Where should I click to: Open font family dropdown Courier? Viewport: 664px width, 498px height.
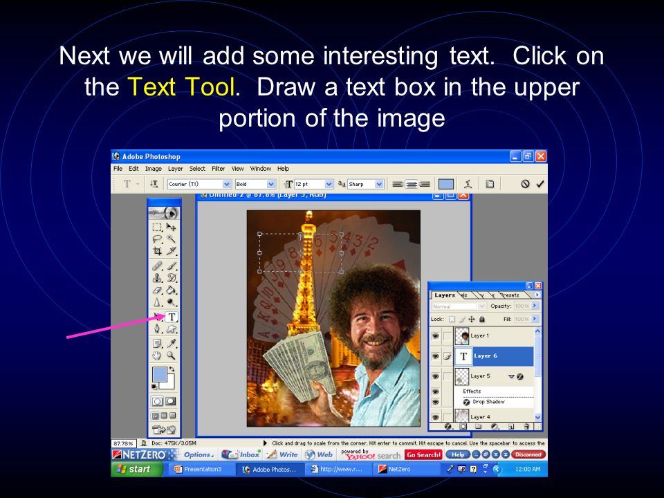point(227,184)
